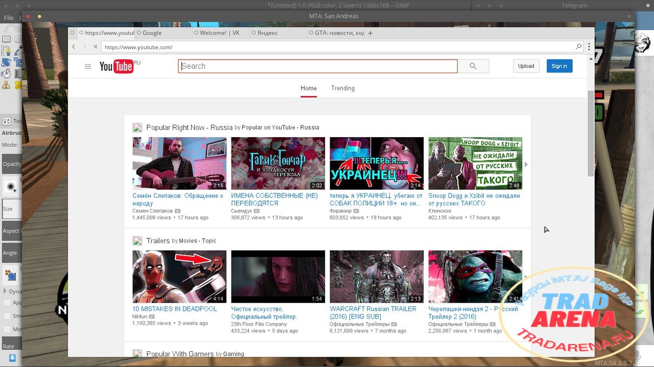
Task: Open Deadpool video thumbnail
Action: (x=179, y=276)
